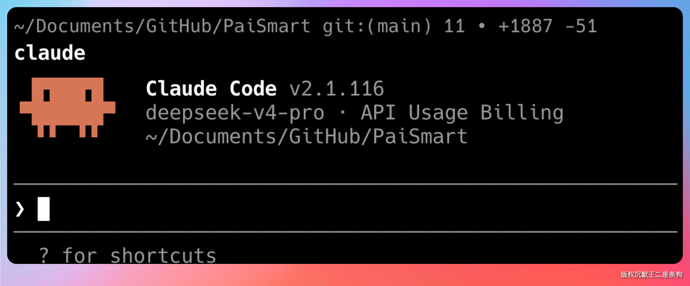Click the 'API Usage Billing' label
The height and width of the screenshot is (286, 690).
462,113
